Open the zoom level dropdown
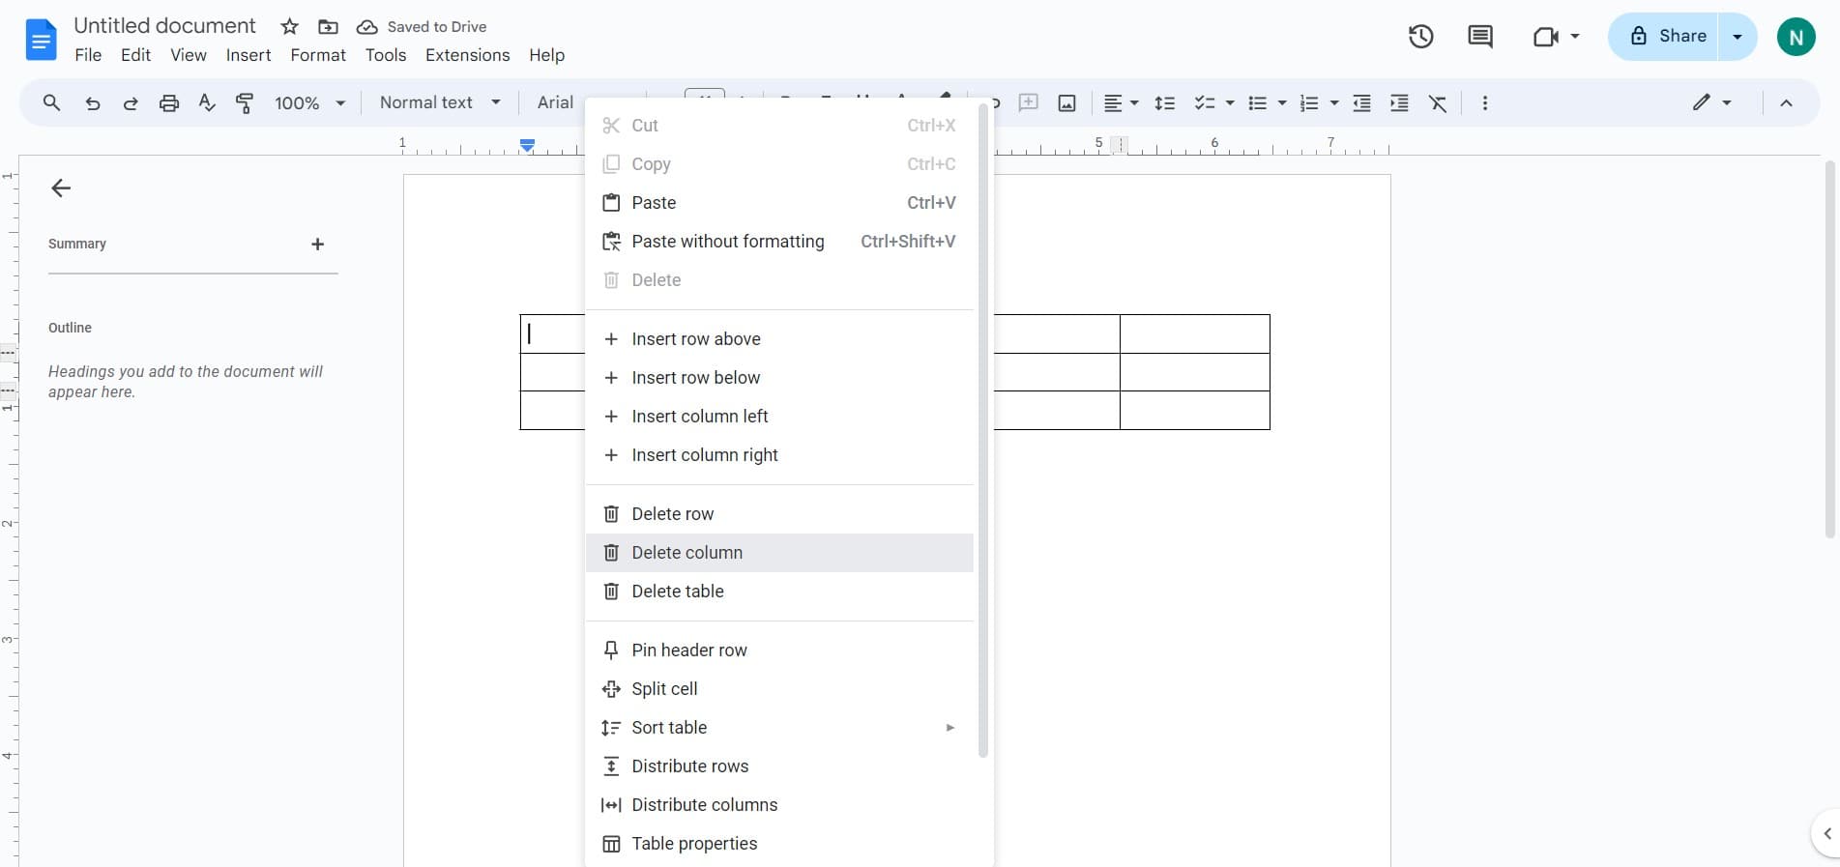The image size is (1840, 867). [309, 103]
